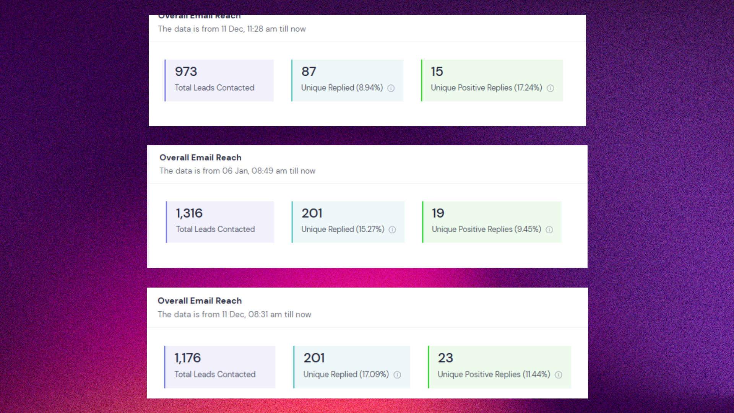Viewport: 734px width, 413px height.
Task: Click info icon beside Unique Replied (8.94%)
Action: pyautogui.click(x=391, y=88)
